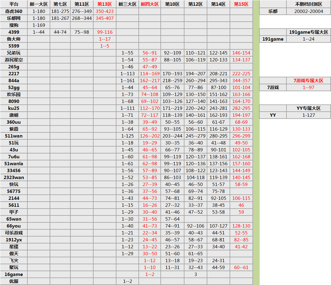Click the 搜狗 row label
331x285 pixels.
(x=14, y=25)
